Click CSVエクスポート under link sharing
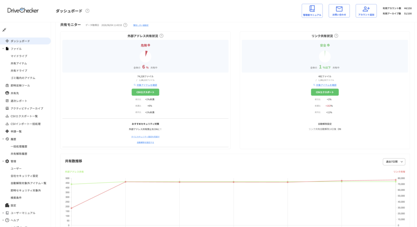 325,92
